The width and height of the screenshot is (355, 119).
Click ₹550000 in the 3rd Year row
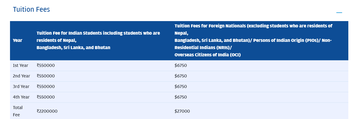click(x=46, y=86)
